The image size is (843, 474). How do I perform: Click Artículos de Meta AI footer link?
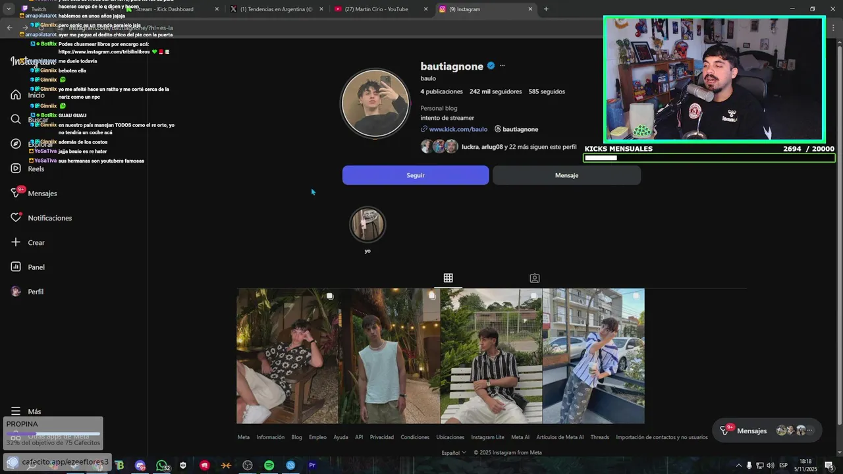point(560,437)
